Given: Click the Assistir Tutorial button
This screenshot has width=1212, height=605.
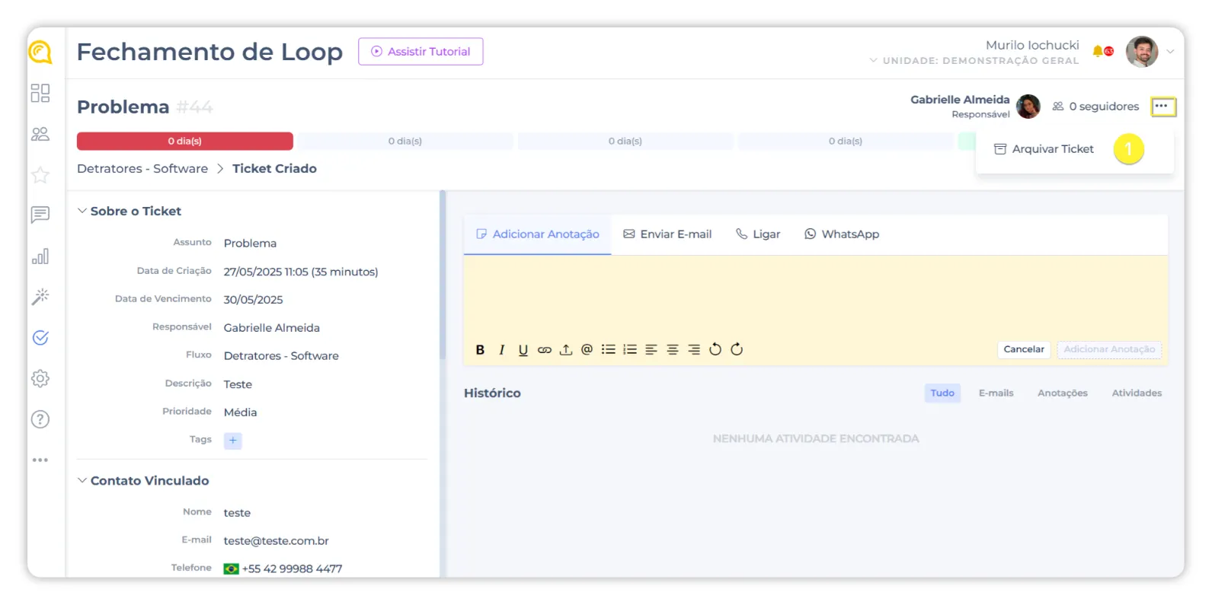Looking at the screenshot, I should click(421, 52).
